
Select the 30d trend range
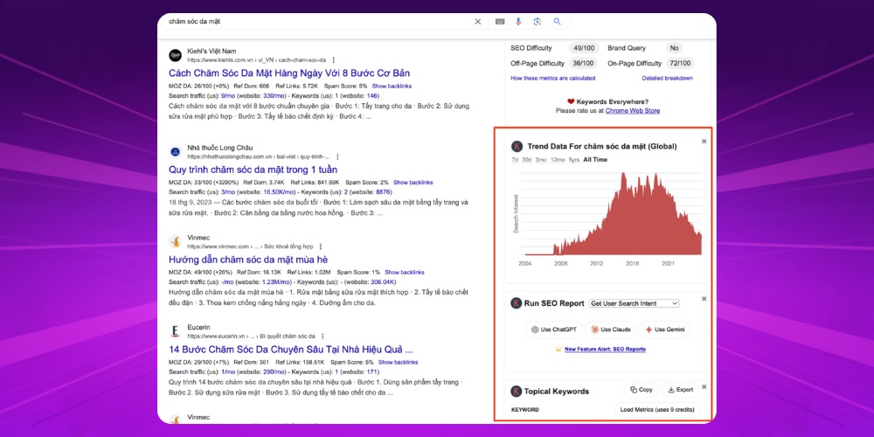527,160
